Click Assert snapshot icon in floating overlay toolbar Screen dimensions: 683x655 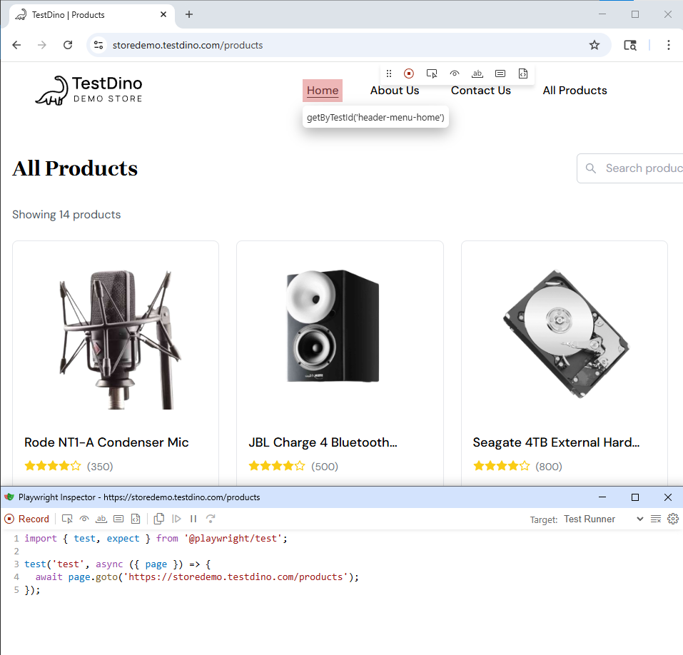coord(523,73)
